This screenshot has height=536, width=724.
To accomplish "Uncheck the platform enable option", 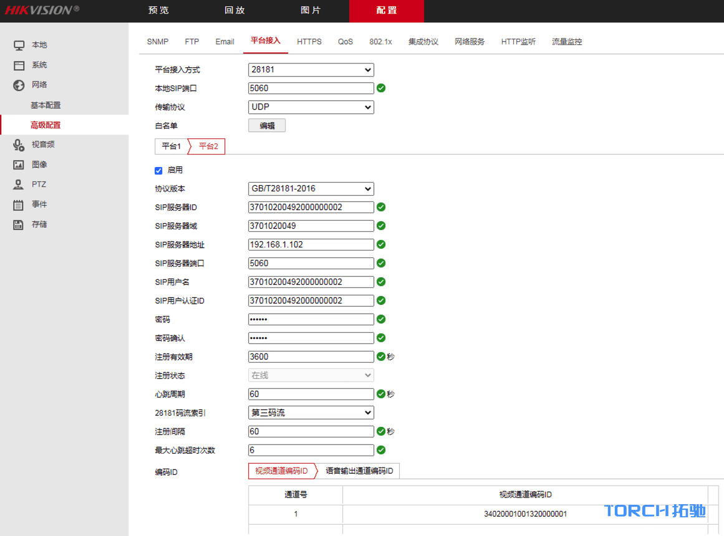I will 158,170.
